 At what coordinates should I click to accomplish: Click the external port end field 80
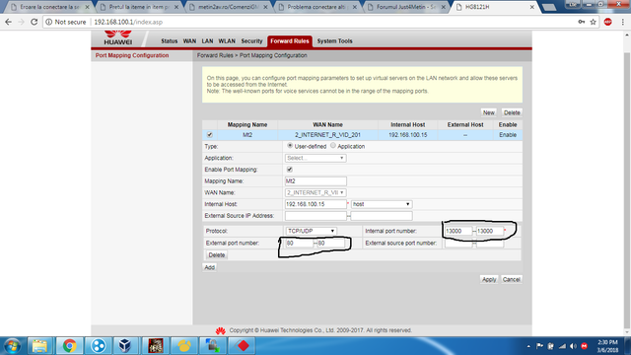[331, 244]
